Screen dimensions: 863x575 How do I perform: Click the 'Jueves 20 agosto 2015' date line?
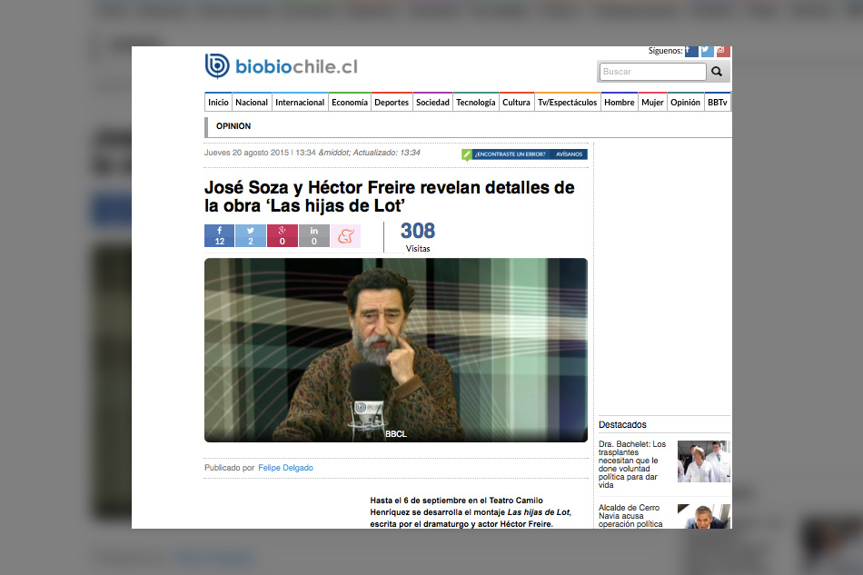tap(312, 153)
